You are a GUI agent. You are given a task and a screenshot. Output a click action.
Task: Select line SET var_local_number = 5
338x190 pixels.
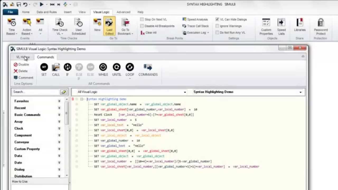coord(115,120)
